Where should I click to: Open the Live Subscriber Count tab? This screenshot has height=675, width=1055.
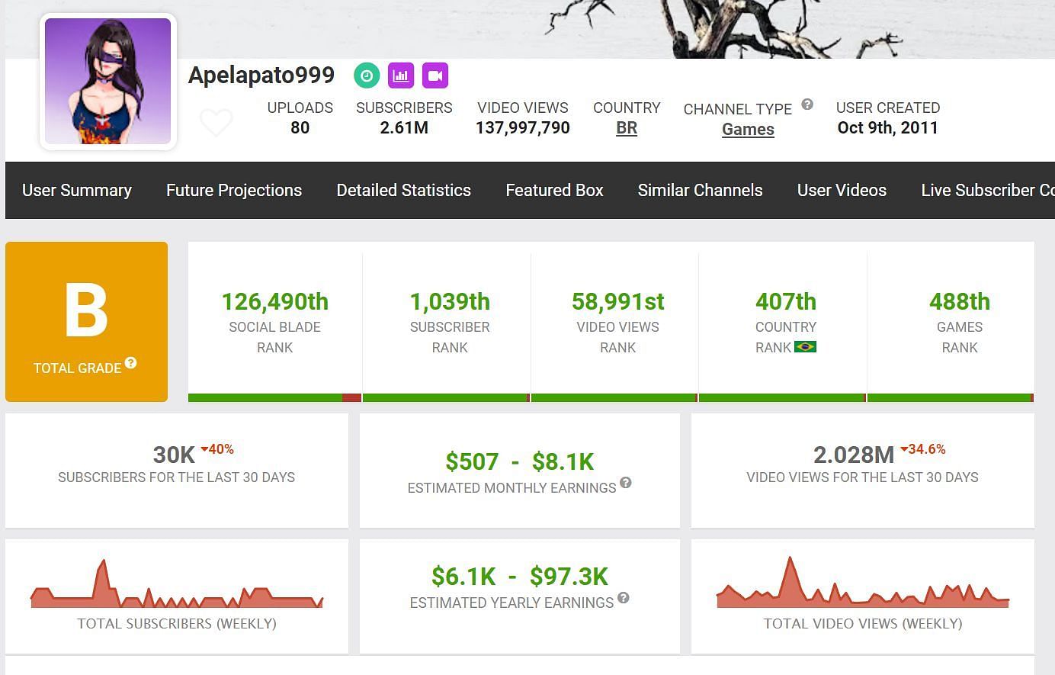pos(986,190)
